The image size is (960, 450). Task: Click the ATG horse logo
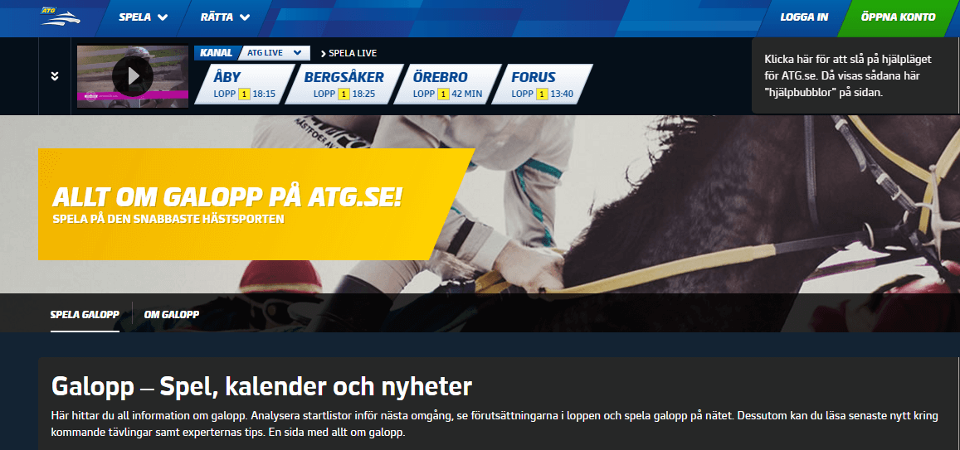click(x=60, y=17)
